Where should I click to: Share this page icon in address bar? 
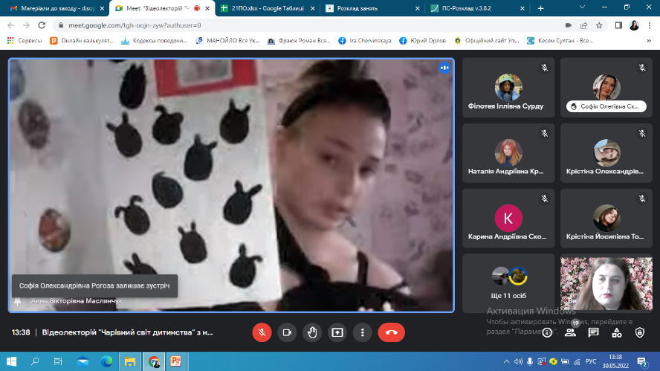[x=583, y=25]
